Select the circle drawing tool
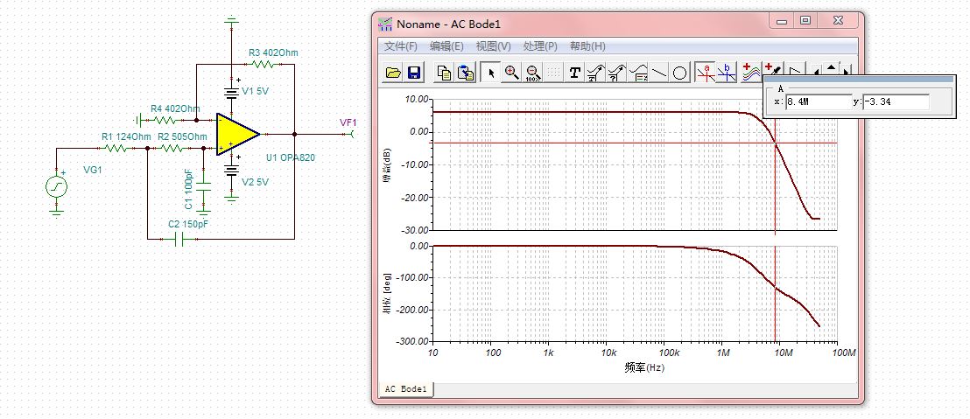The height and width of the screenshot is (419, 970). tap(680, 73)
